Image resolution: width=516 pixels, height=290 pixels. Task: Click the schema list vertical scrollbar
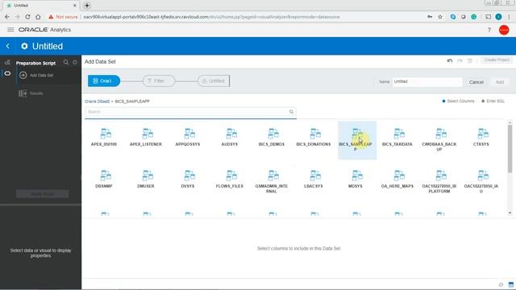point(510,148)
